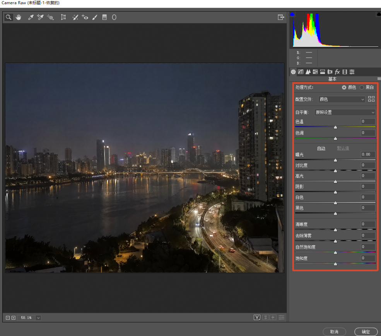
Task: Click the 色调 slider handle
Action: [x=335, y=138]
